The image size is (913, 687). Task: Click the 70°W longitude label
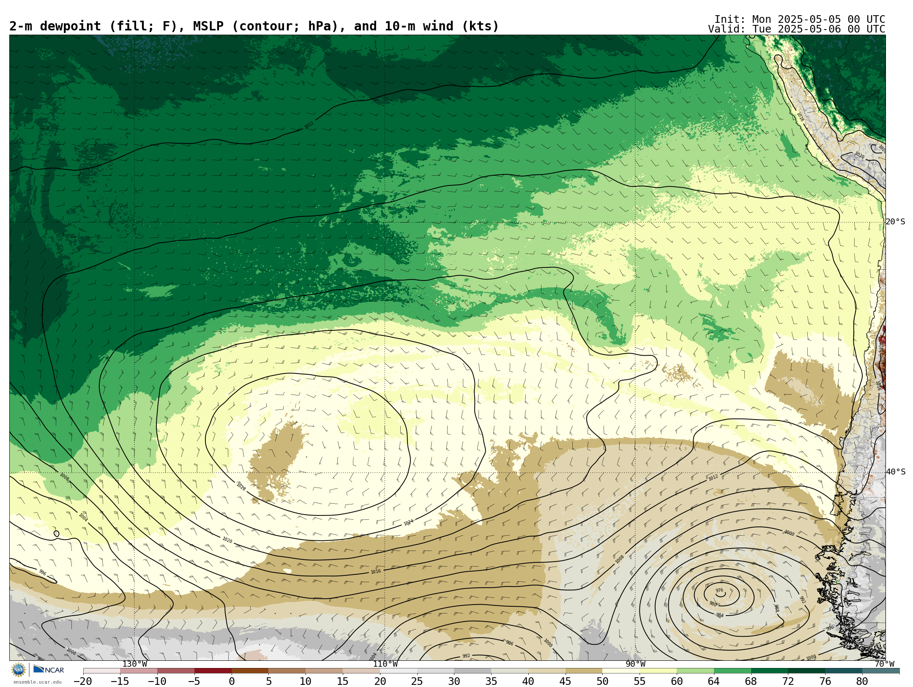click(x=884, y=664)
